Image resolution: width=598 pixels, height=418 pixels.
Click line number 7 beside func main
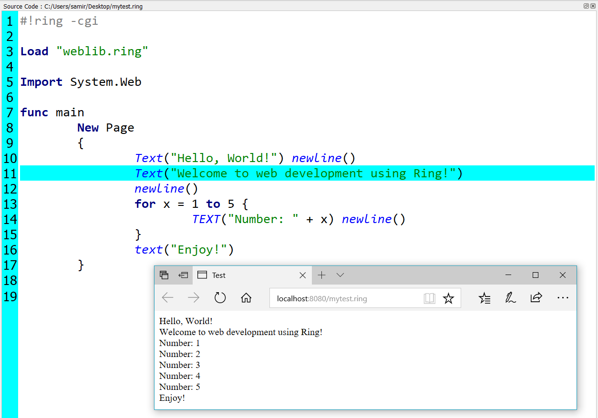9,112
